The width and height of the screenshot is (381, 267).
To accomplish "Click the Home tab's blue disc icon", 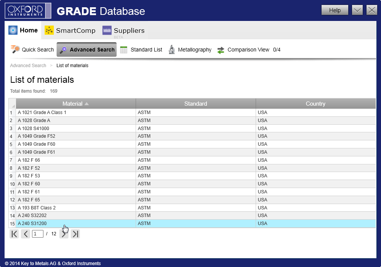I will point(13,30).
